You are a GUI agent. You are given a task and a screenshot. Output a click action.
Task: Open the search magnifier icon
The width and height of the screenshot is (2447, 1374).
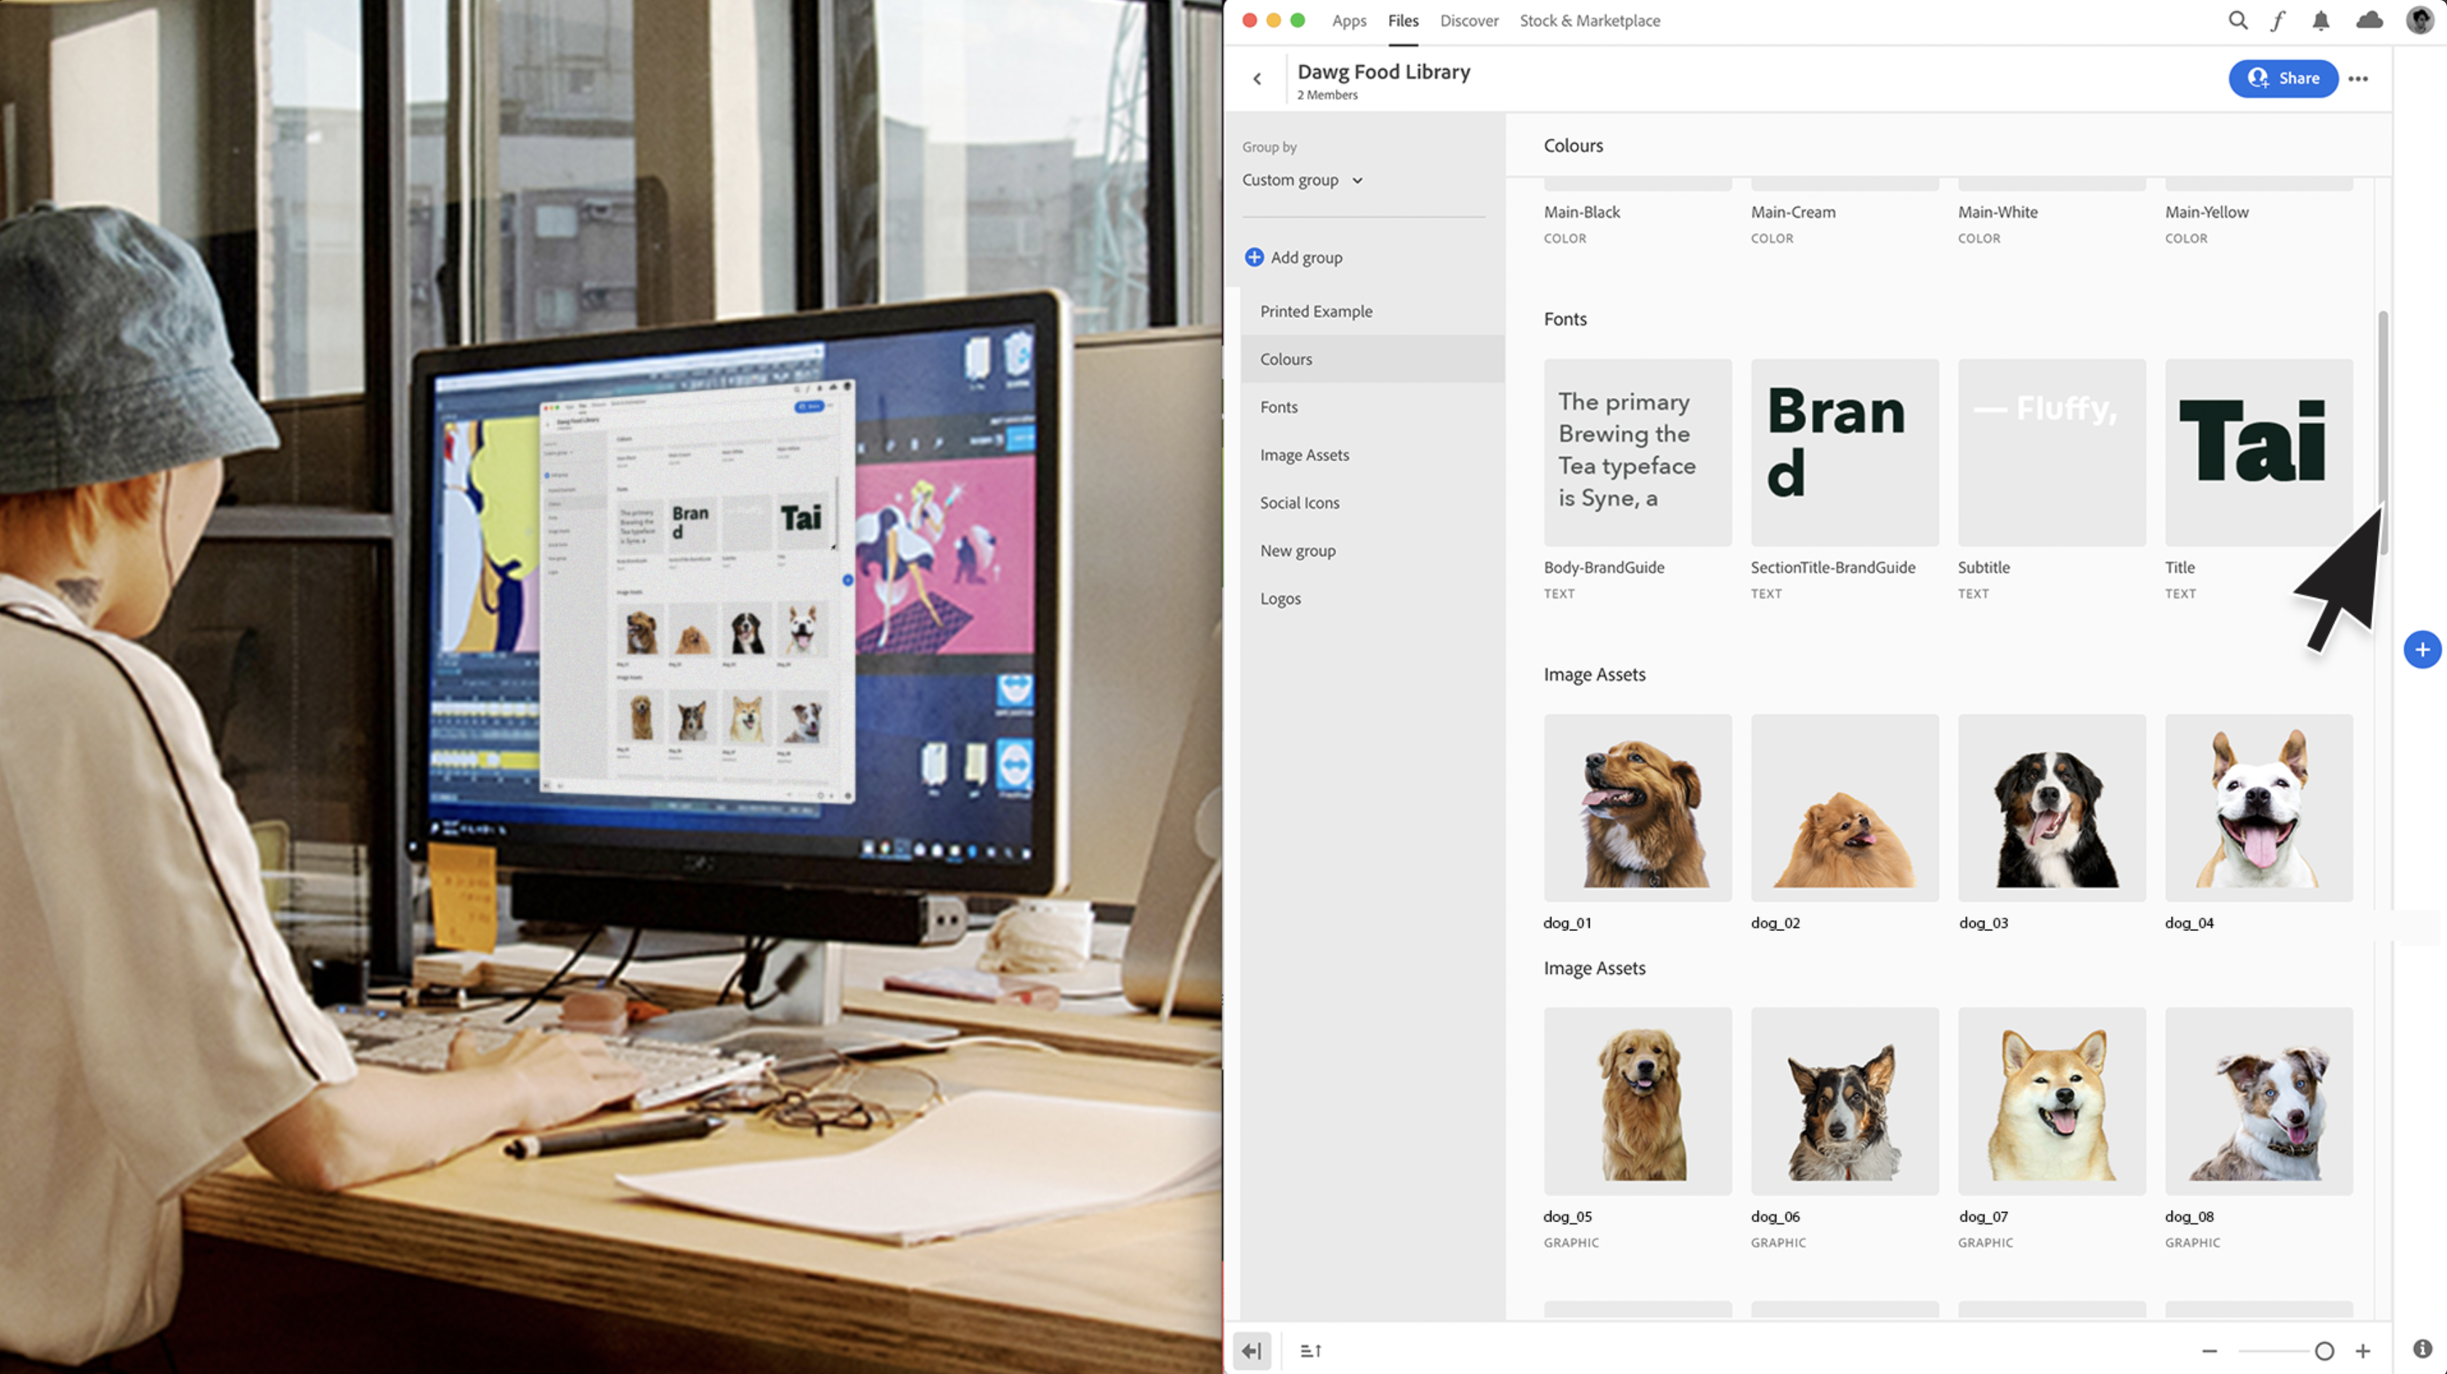point(2237,20)
